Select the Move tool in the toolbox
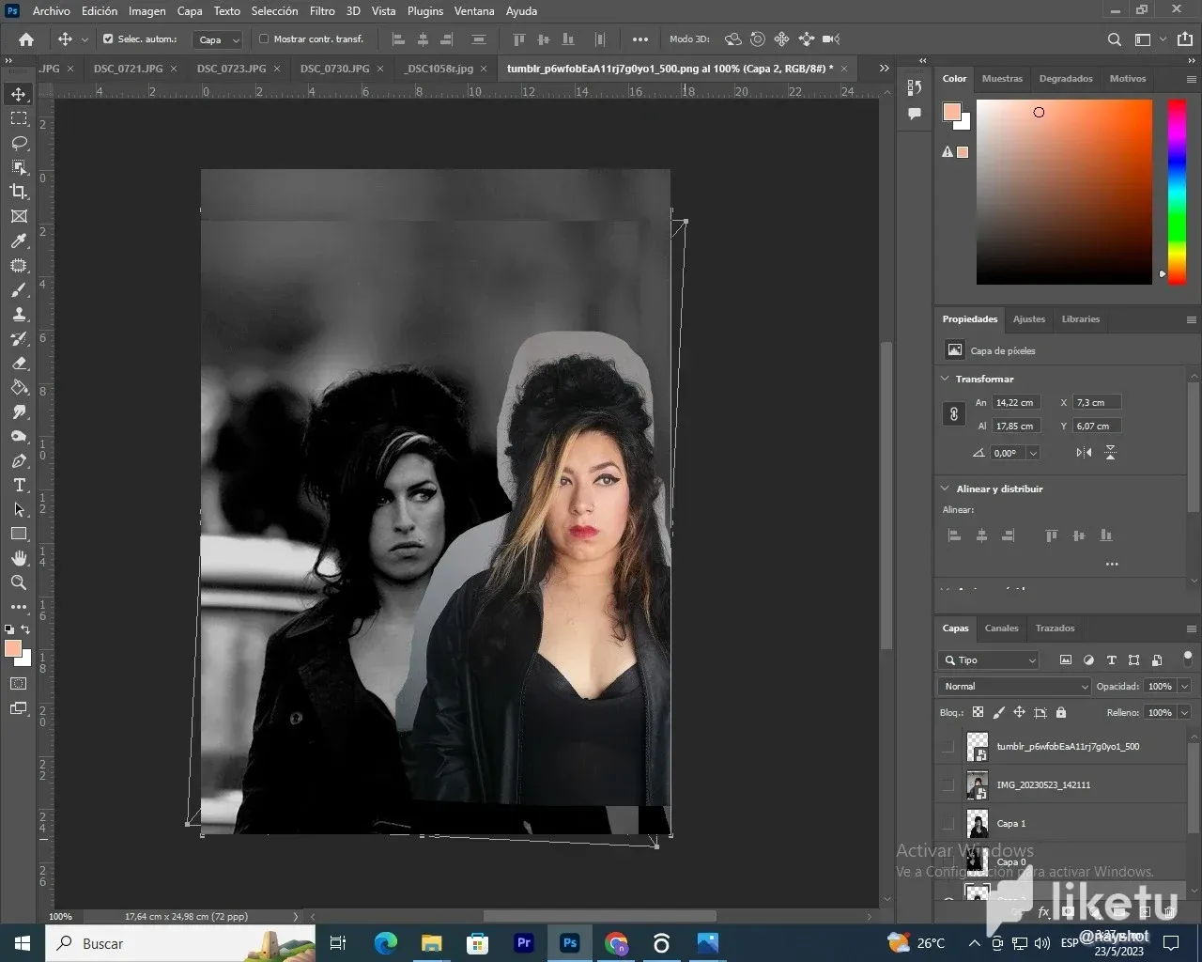 point(19,94)
